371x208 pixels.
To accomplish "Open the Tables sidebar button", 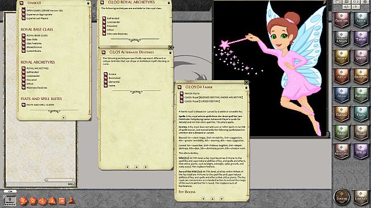I will [x=361, y=39].
